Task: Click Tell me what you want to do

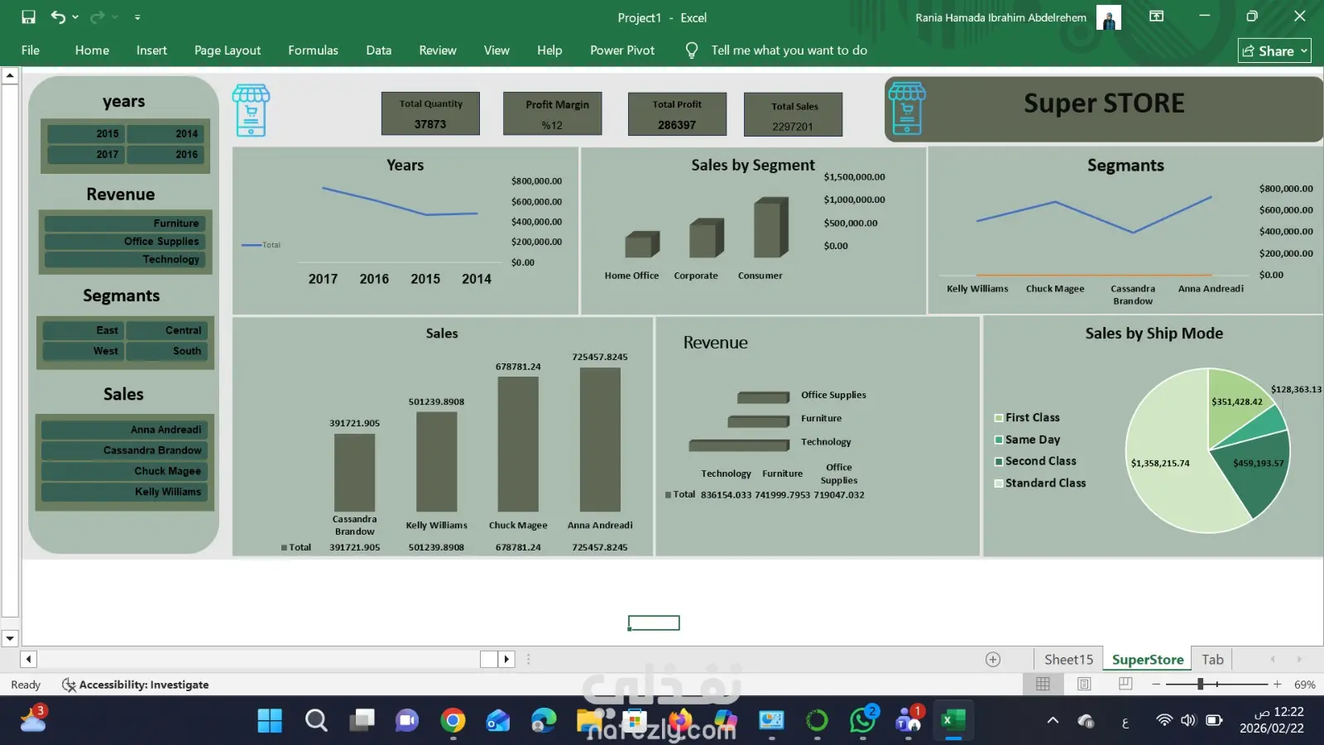Action: coord(789,50)
